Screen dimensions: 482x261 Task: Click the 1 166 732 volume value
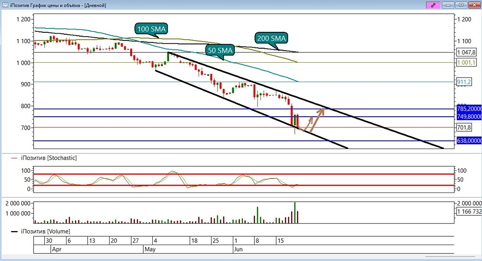(x=469, y=211)
